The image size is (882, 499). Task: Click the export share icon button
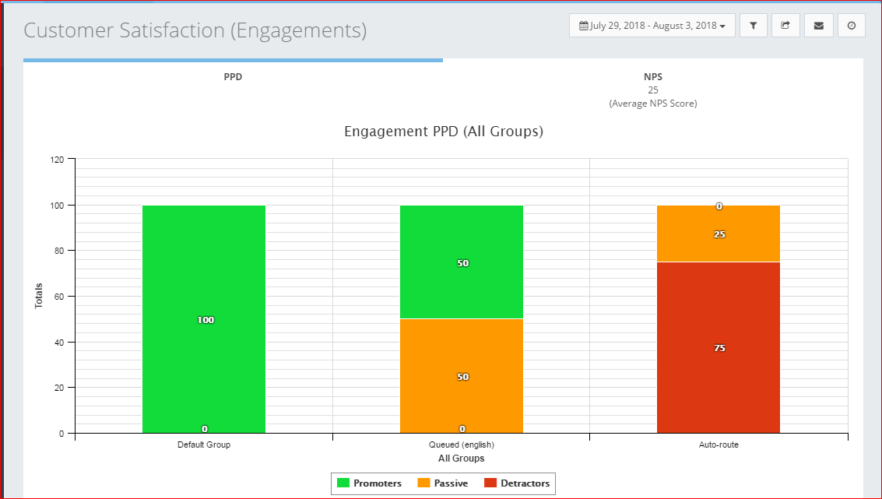pyautogui.click(x=785, y=26)
